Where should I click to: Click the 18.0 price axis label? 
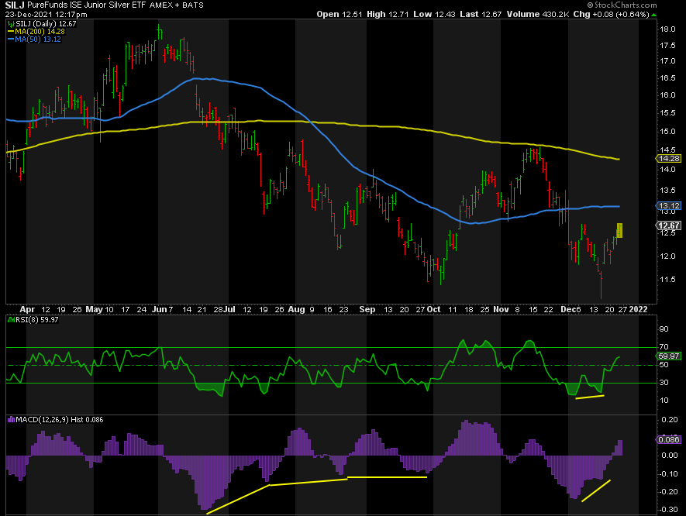pos(667,29)
